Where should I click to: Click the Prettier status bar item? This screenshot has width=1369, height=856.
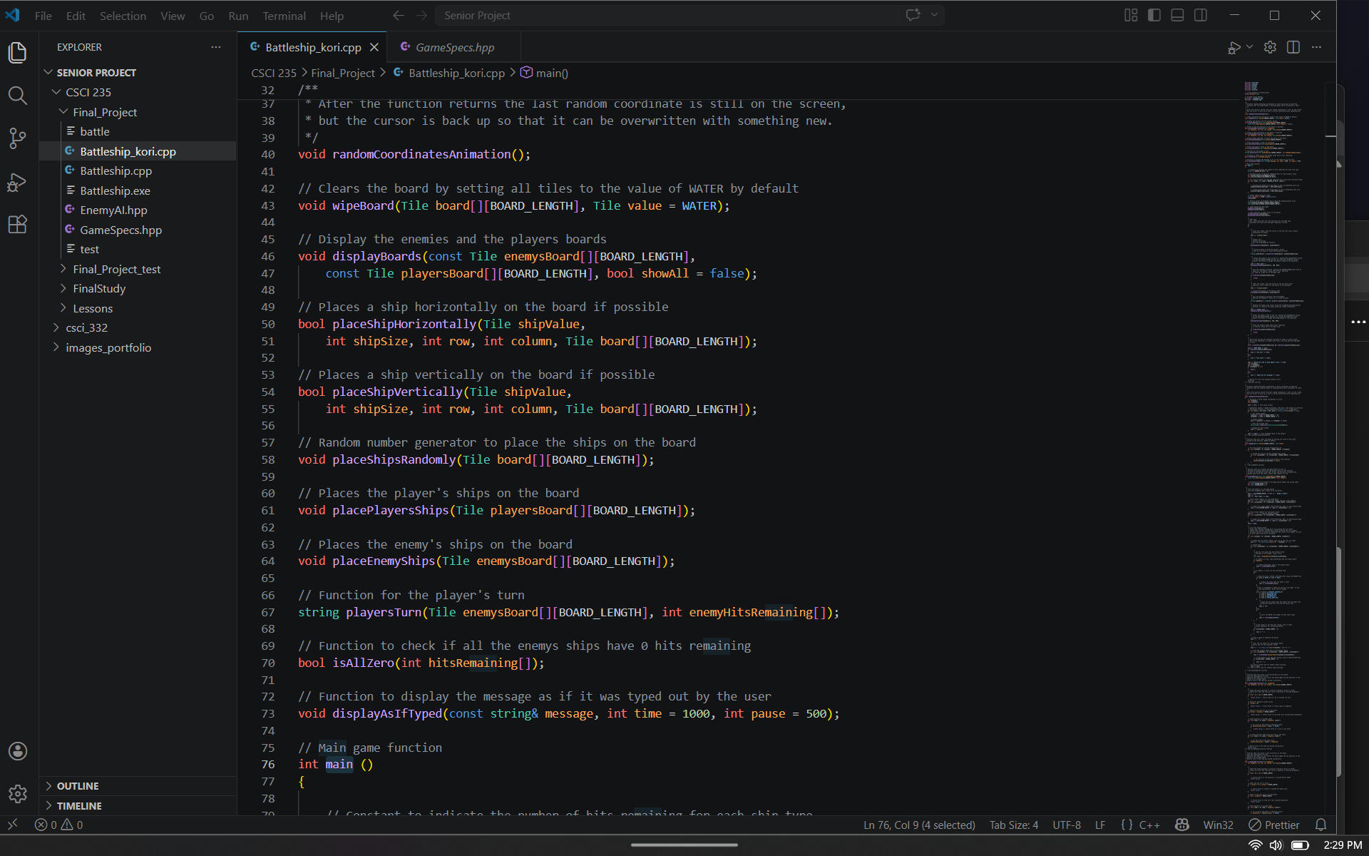pos(1275,825)
